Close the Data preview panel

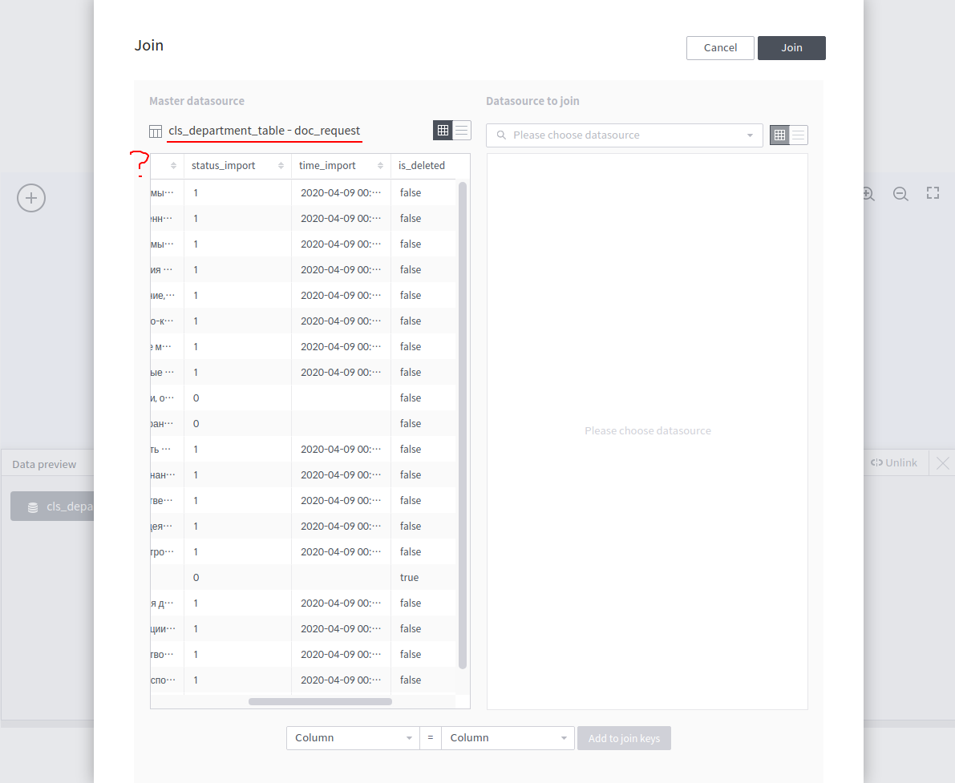pyautogui.click(x=942, y=463)
